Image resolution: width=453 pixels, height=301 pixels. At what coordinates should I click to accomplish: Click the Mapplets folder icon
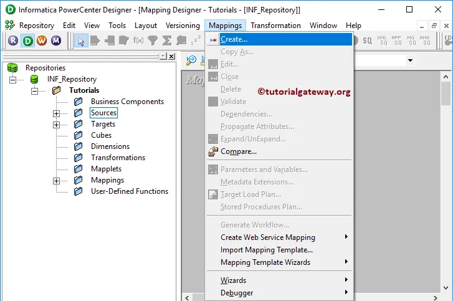[78, 169]
